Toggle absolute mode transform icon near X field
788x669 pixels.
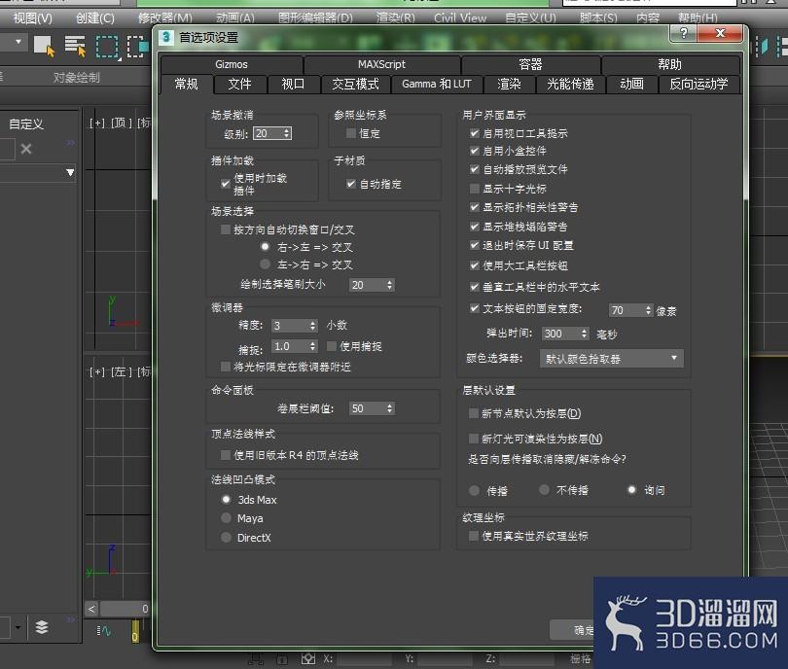[x=308, y=659]
